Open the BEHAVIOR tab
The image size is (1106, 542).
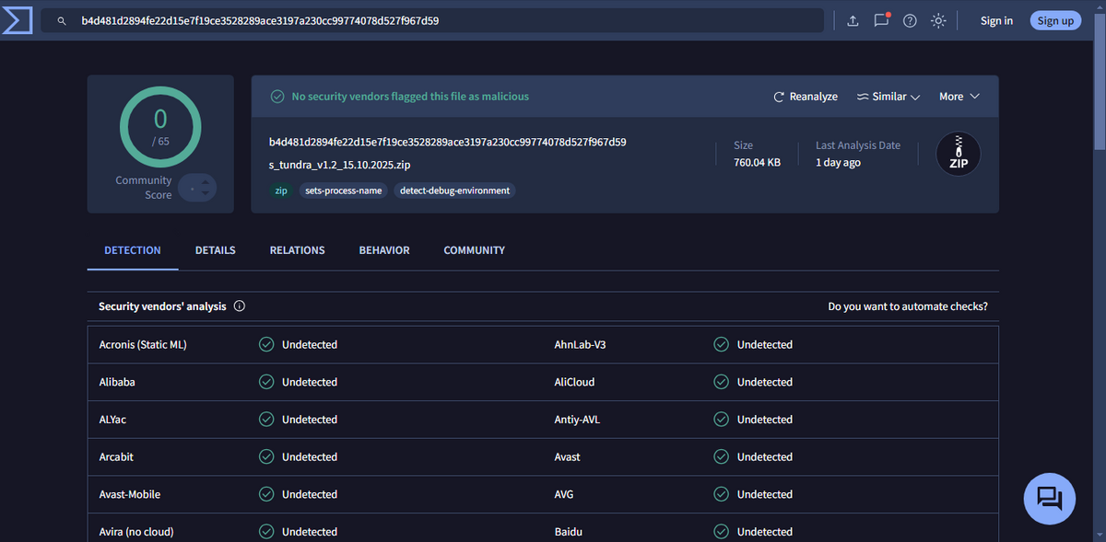384,250
